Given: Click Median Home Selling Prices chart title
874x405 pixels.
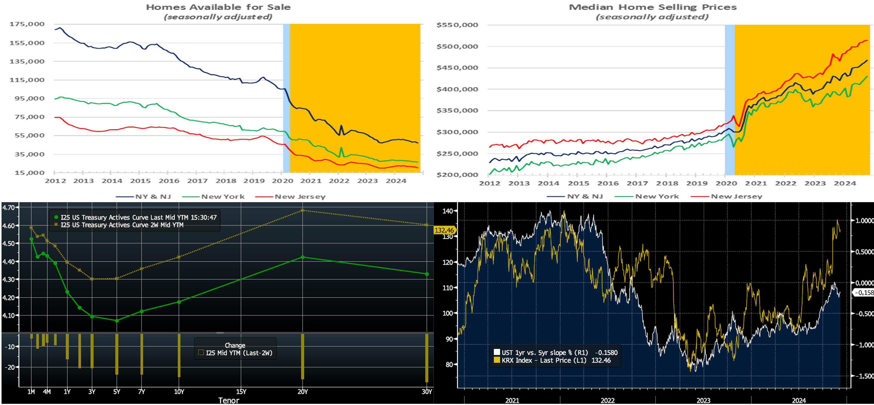Looking at the screenshot, I should click(x=653, y=7).
